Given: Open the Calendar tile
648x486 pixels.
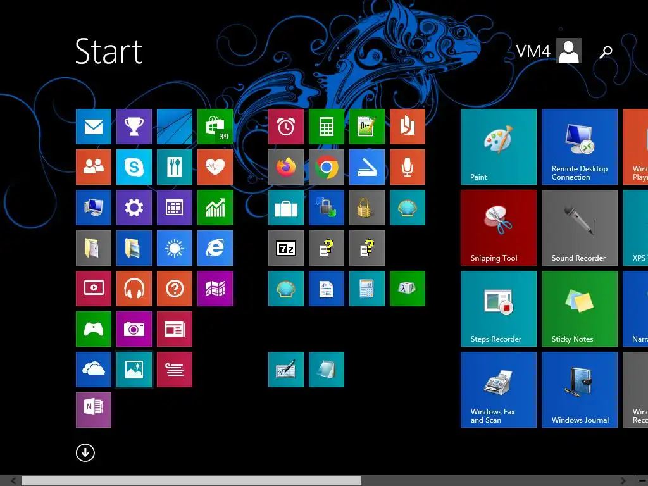Looking at the screenshot, I should [175, 208].
